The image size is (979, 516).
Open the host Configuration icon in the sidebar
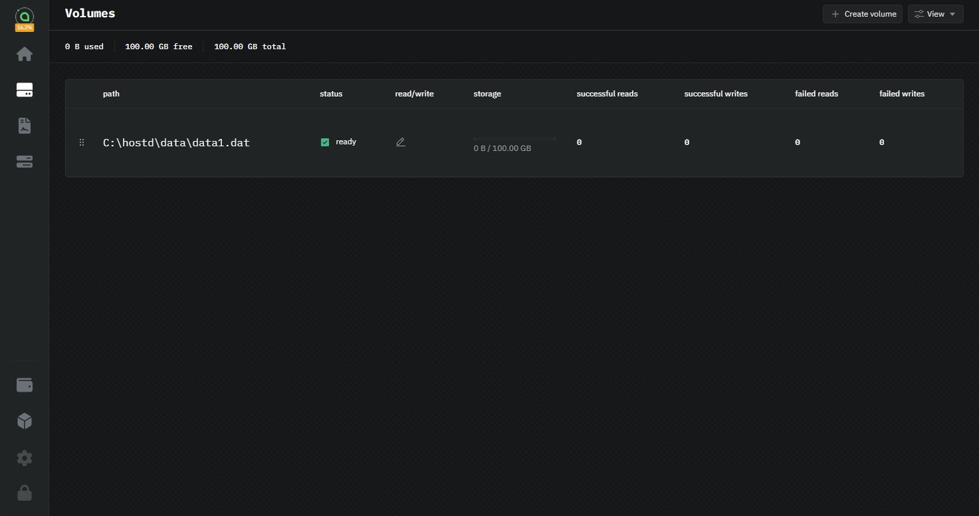(x=25, y=162)
